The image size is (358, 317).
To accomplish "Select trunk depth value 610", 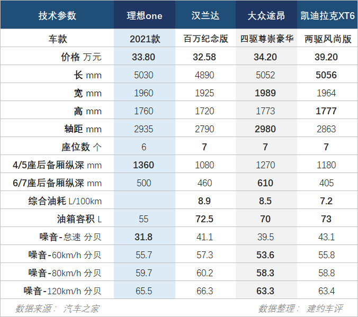I will (x=265, y=183).
